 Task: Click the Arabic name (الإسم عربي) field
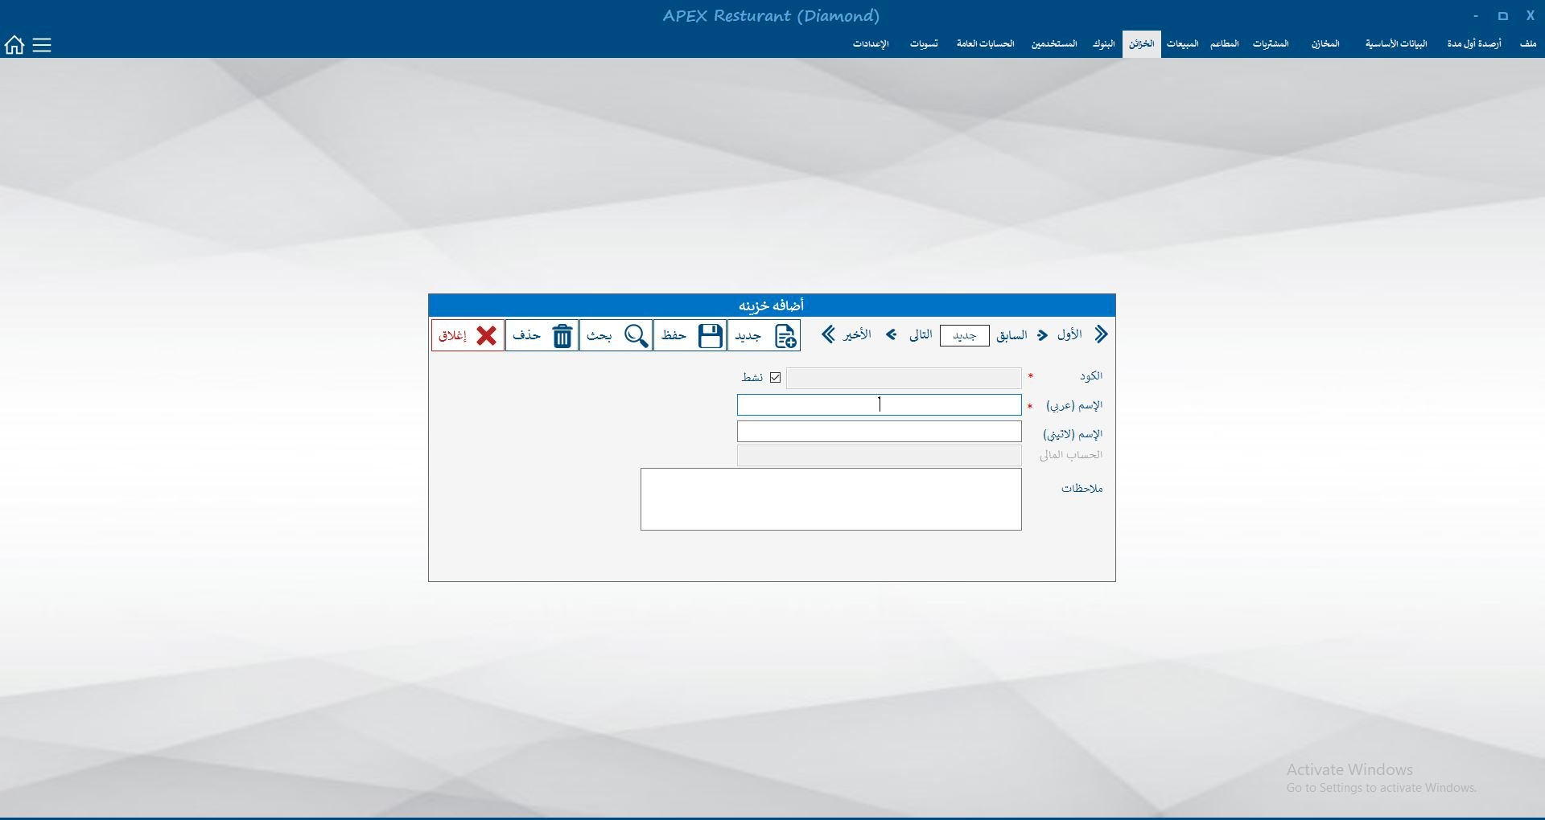coord(879,405)
